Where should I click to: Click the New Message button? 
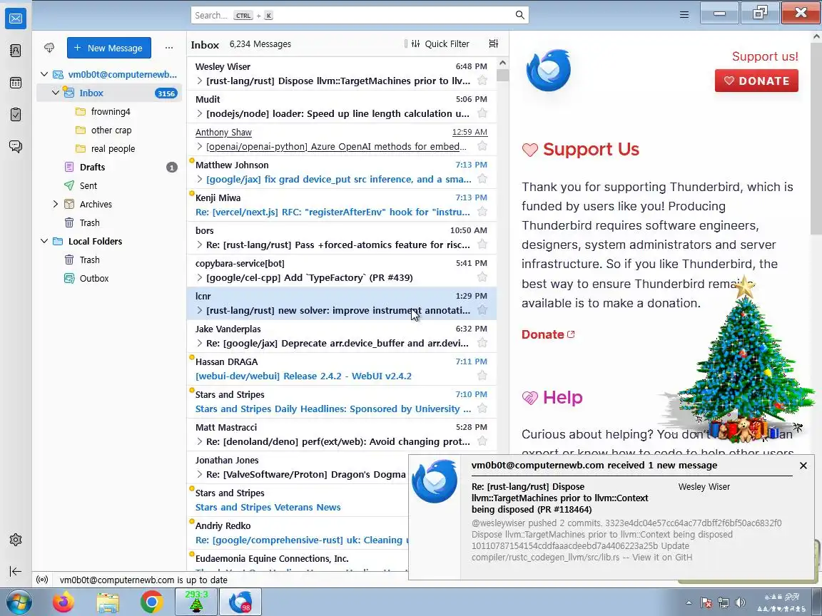[109, 48]
